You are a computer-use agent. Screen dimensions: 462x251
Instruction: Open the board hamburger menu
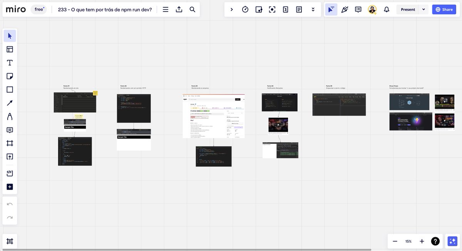(165, 9)
